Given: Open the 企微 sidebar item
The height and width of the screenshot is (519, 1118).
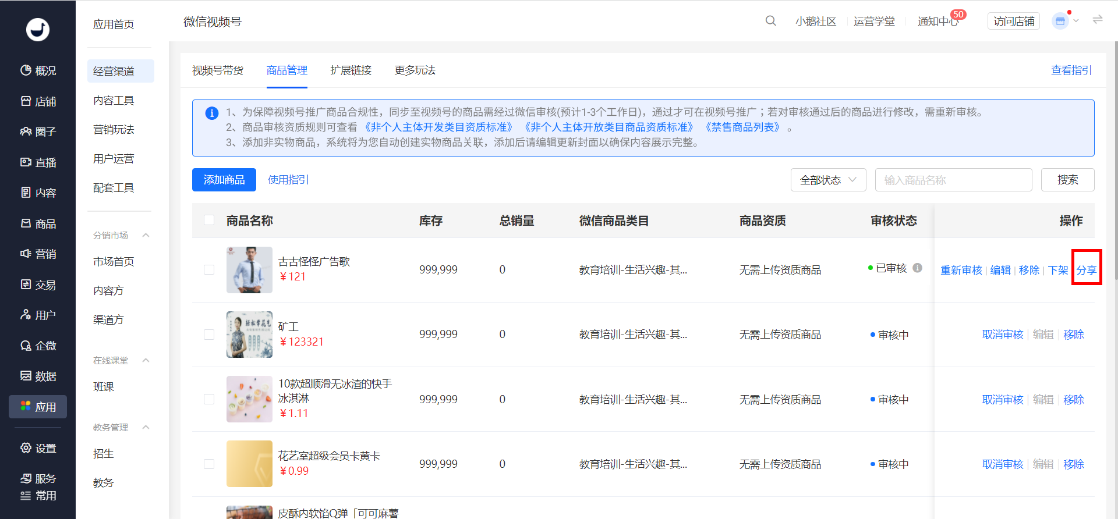Looking at the screenshot, I should point(38,346).
